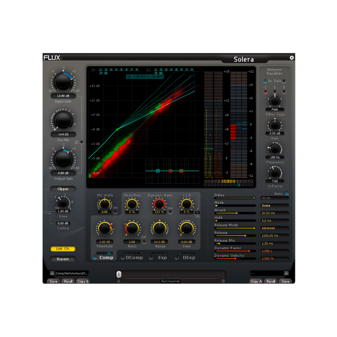Click the orange EQ band node

click(181, 171)
